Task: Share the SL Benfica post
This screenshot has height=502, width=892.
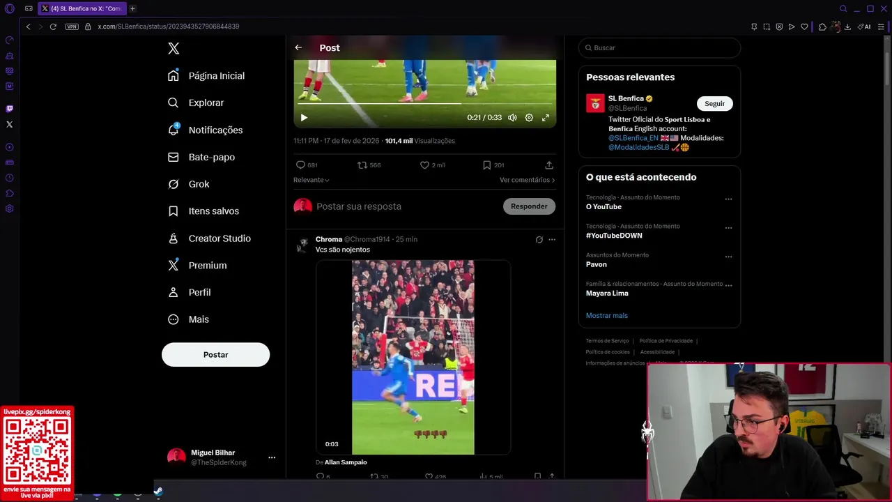Action: coord(549,165)
